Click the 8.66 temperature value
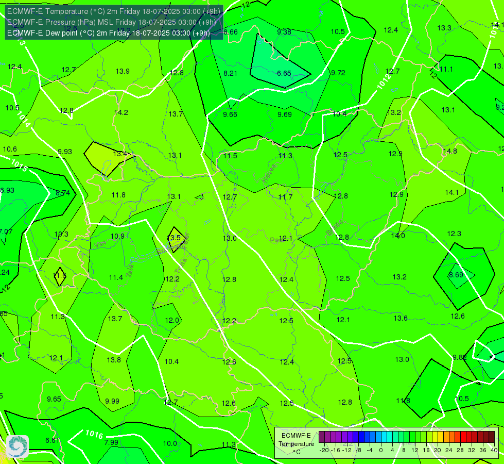Image resolution: width=504 pixels, height=464 pixels. click(231, 32)
